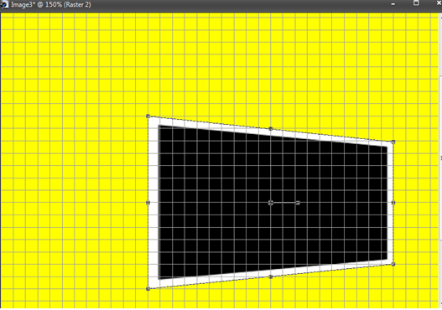
Task: Select the Image3 window title text
Action: [x=51, y=4]
